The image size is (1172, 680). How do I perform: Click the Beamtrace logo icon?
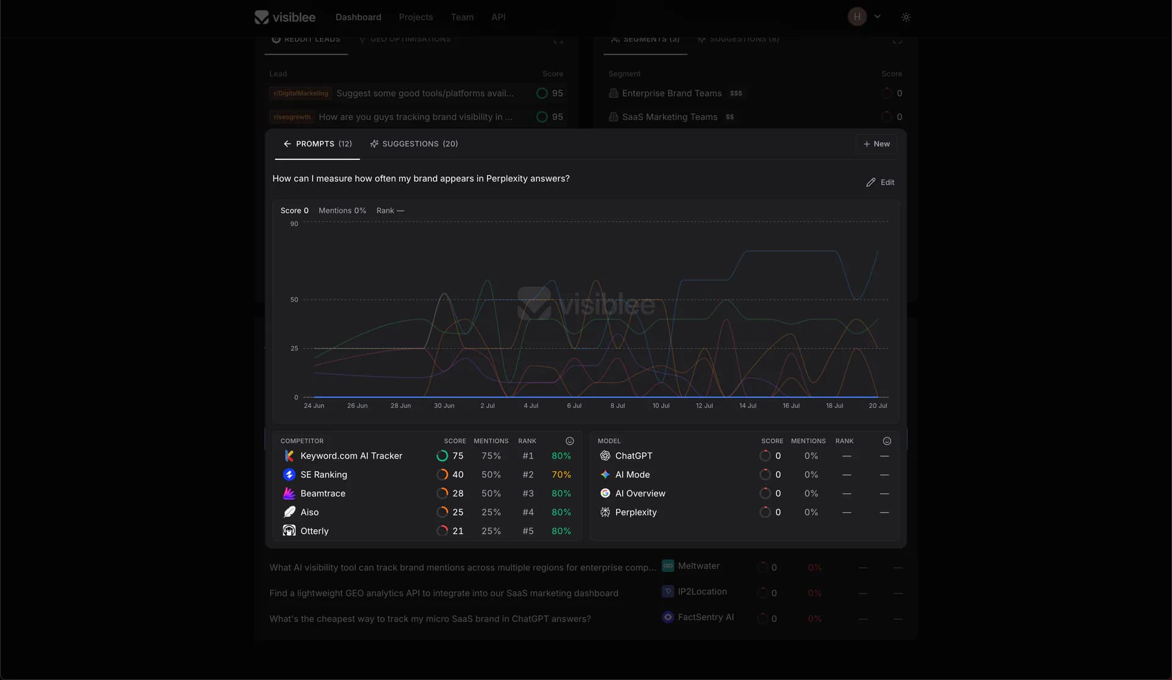[289, 494]
